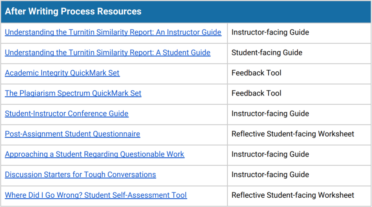Click Feedback Tool cell beside Academic Integrity QuickMark
Viewport: 372px width, 207px height.
tap(256, 73)
